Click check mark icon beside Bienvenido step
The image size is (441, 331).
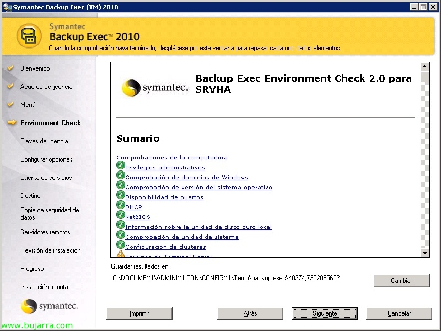(10, 68)
